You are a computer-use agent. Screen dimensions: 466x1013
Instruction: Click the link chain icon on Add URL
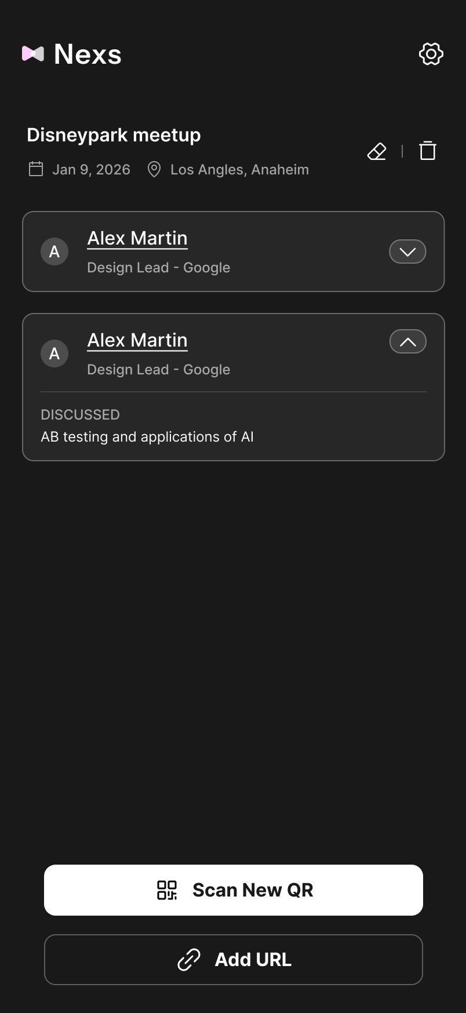coord(187,960)
